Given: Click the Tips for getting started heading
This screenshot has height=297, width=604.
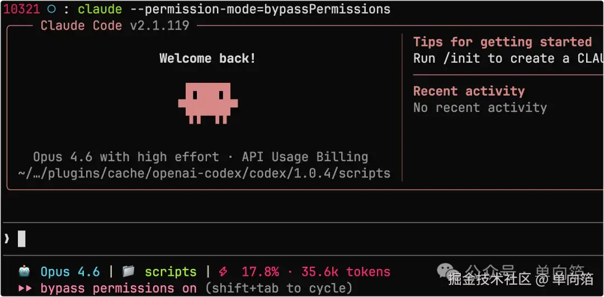Looking at the screenshot, I should (x=502, y=41).
